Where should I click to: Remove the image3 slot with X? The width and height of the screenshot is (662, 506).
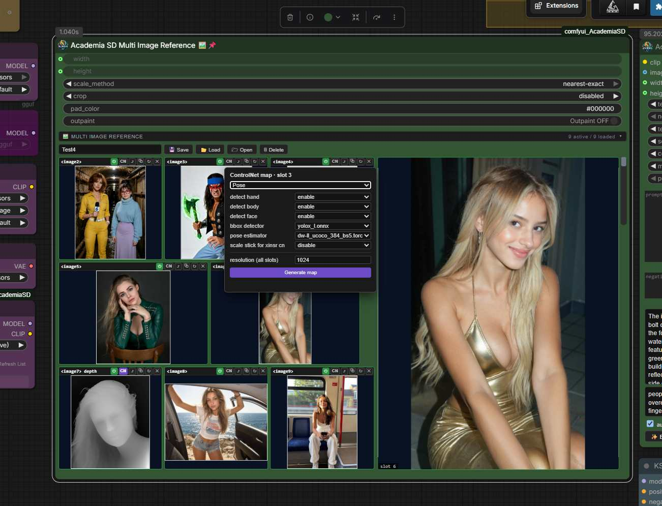tap(263, 161)
